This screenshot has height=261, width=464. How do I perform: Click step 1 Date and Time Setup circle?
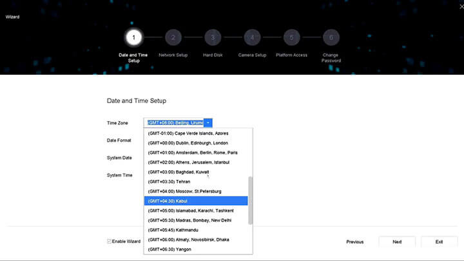tap(133, 37)
